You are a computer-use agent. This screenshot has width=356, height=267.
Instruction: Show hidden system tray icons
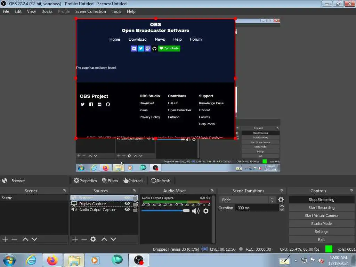[296, 261]
